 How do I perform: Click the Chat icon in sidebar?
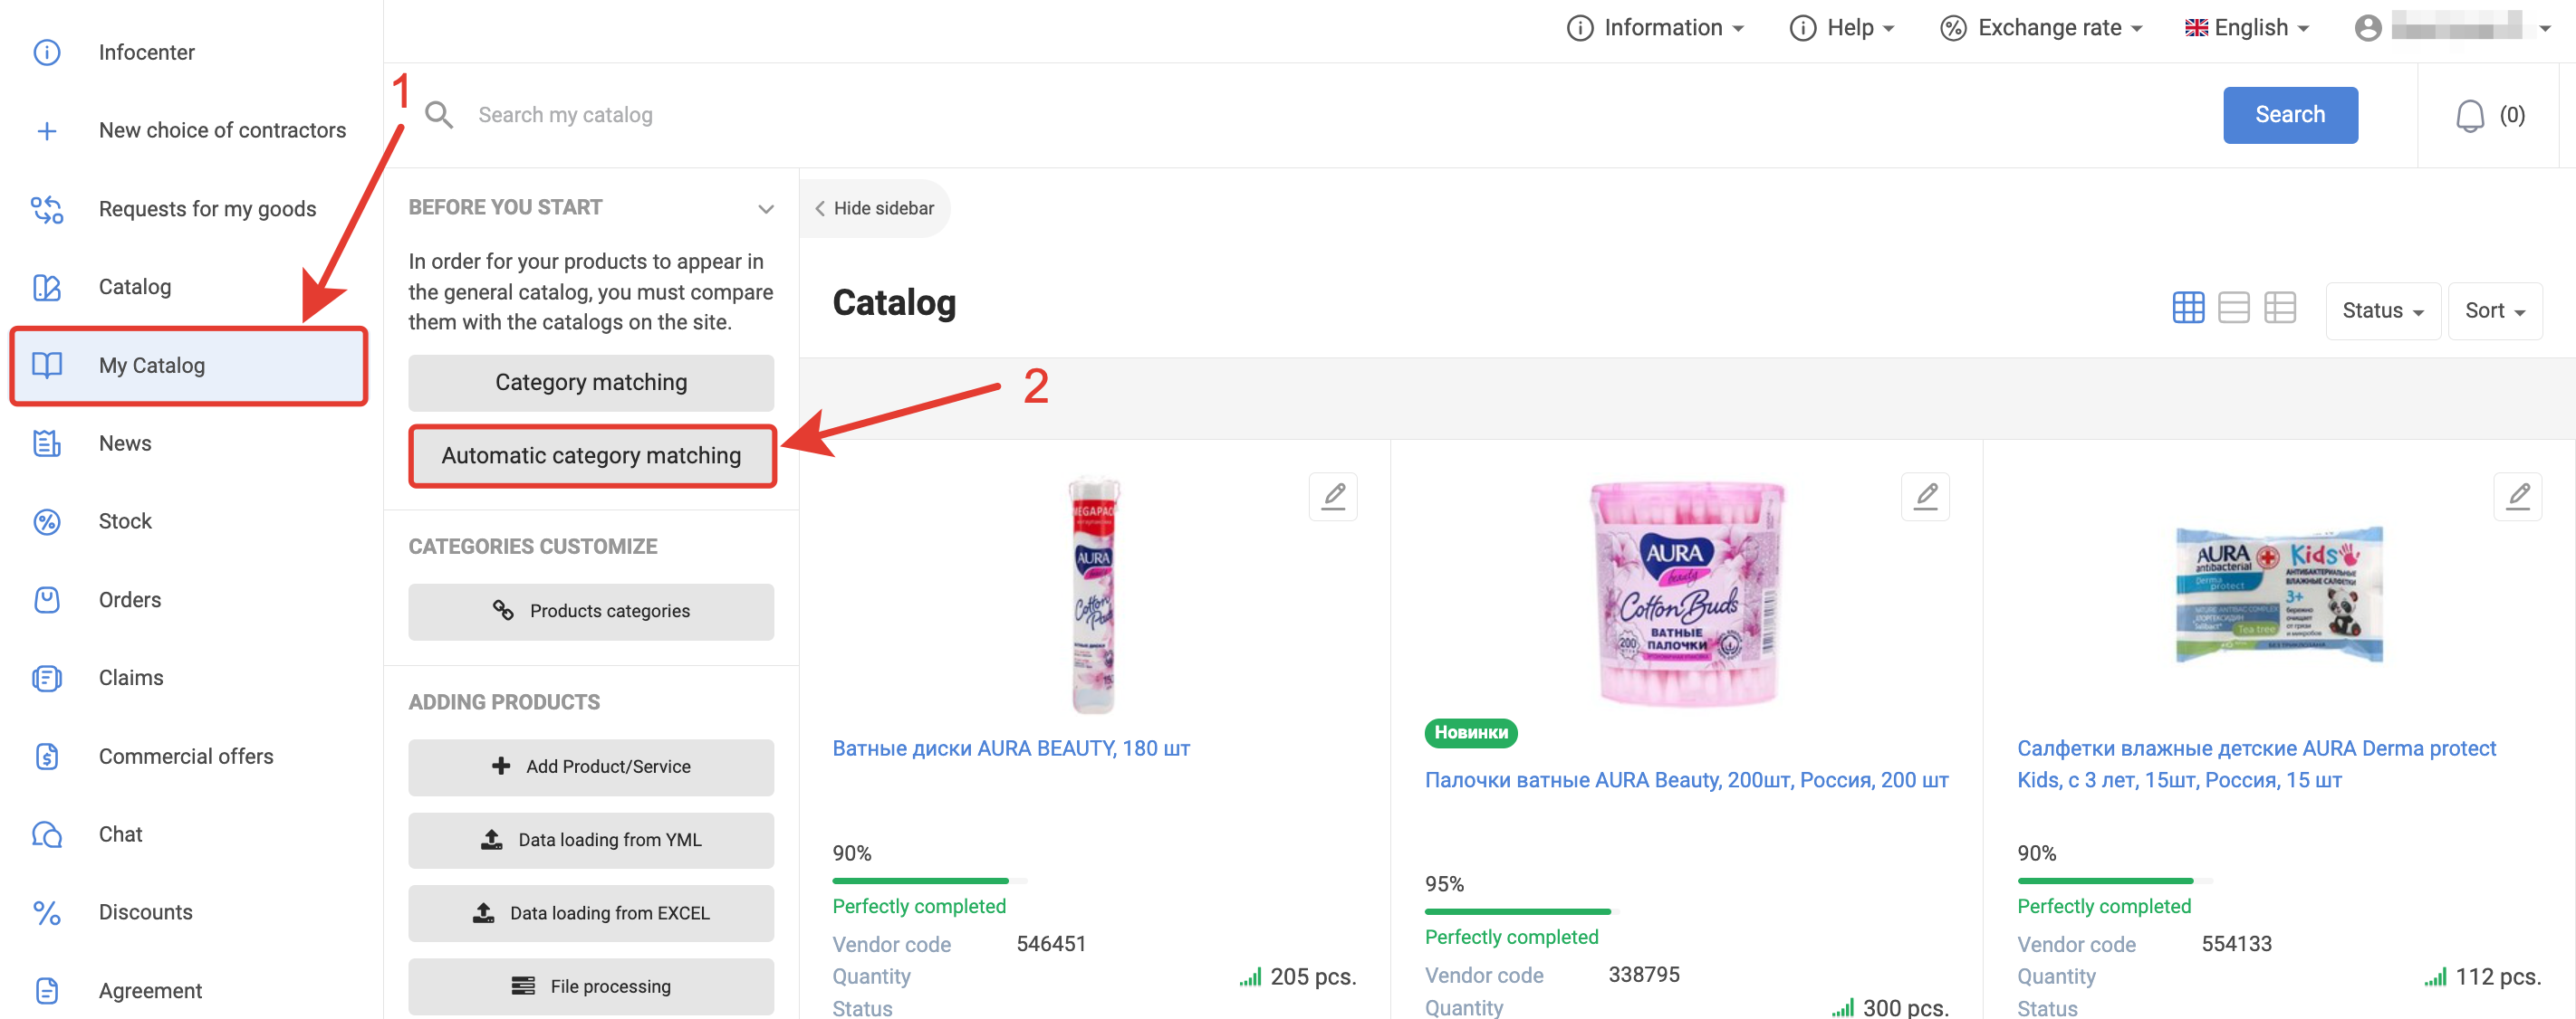pyautogui.click(x=47, y=834)
